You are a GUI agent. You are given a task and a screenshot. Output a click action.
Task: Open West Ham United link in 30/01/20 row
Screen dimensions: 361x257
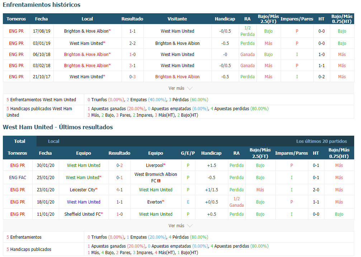(84, 165)
